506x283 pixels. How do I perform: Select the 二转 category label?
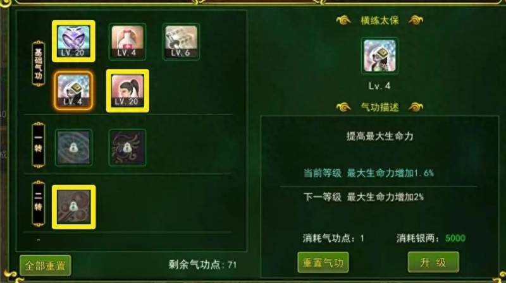point(39,203)
